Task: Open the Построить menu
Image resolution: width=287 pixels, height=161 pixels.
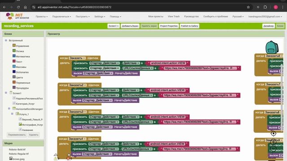Action: (83, 17)
